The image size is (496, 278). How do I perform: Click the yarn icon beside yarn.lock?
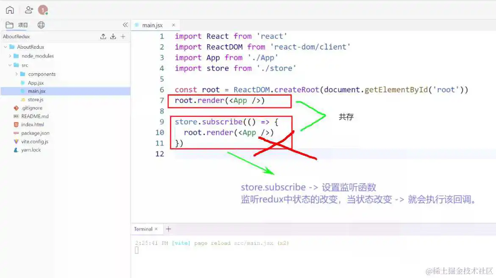click(x=16, y=150)
